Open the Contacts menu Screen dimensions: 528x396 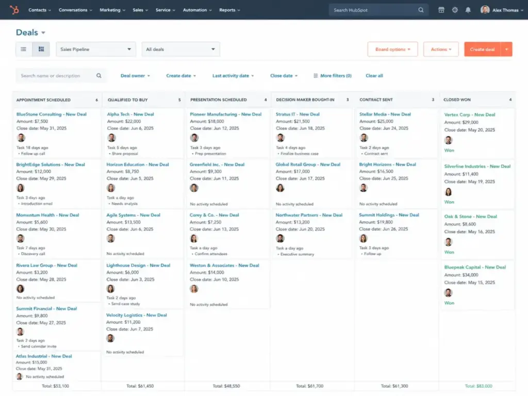[40, 10]
